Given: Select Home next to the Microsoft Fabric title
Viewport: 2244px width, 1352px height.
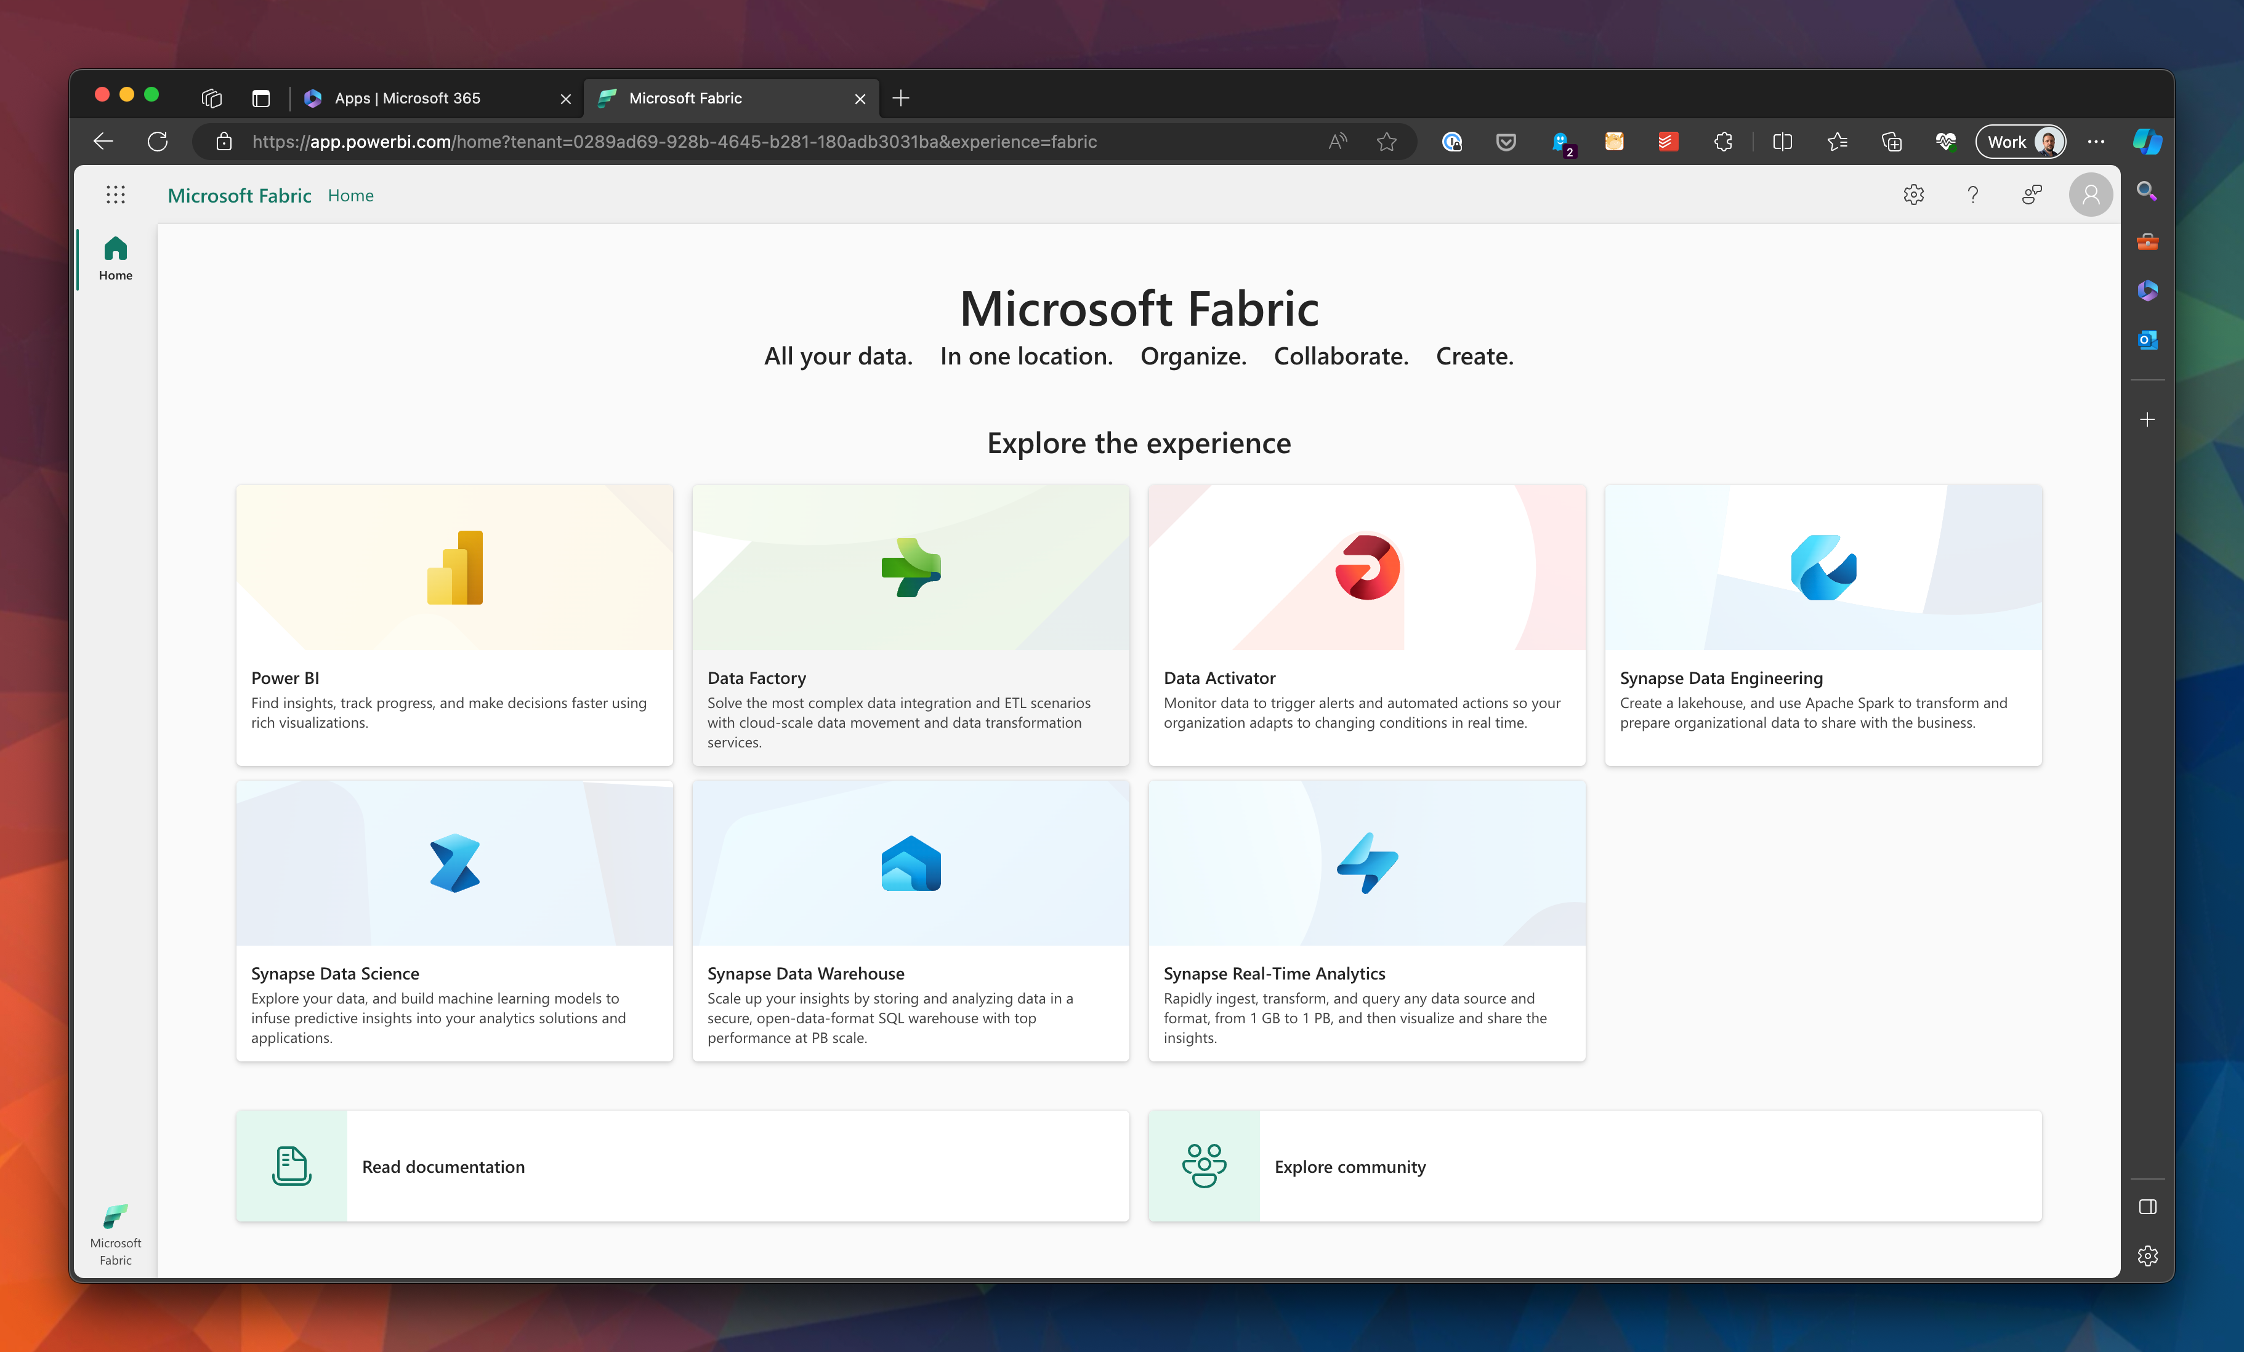Looking at the screenshot, I should point(350,195).
